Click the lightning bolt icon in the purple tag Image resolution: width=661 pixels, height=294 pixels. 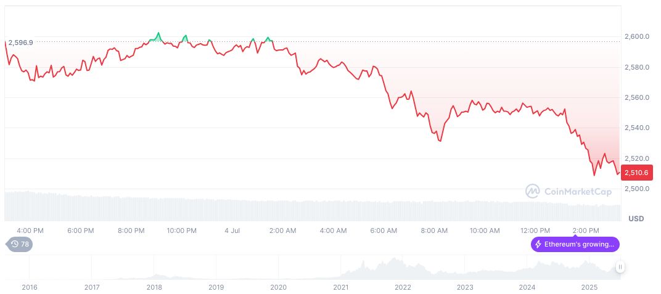click(538, 244)
